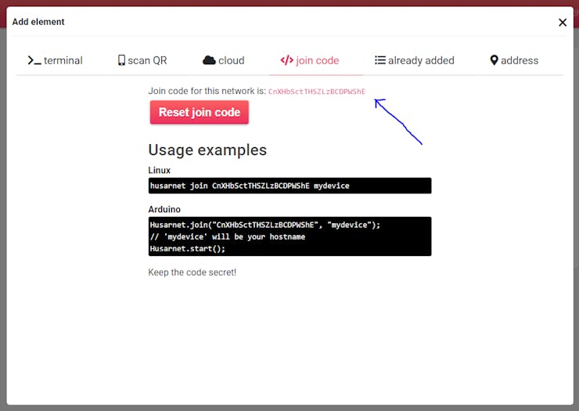
Task: Go to the already added tab
Action: (x=415, y=60)
